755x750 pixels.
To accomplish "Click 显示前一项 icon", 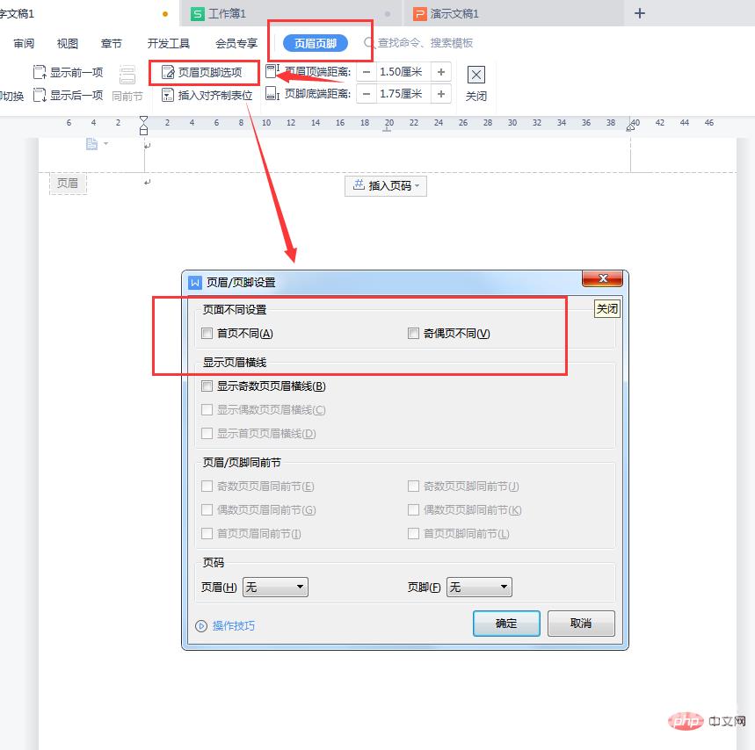I will [40, 73].
